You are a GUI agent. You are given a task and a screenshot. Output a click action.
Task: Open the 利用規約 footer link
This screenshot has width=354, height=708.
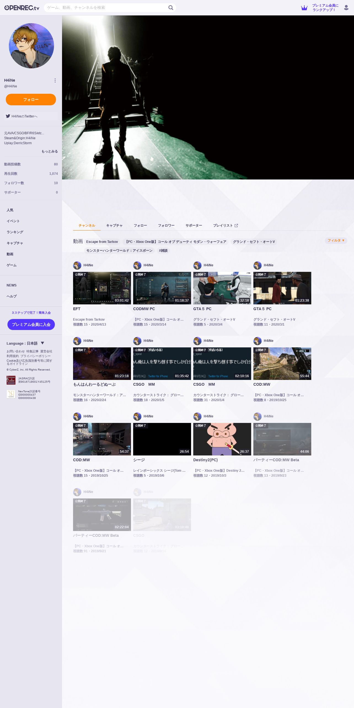pyautogui.click(x=13, y=356)
